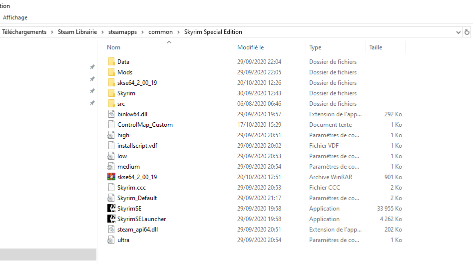Screen dimensions: 473x264
Task: Expand chevron after steamapps in path
Action: coord(142,32)
